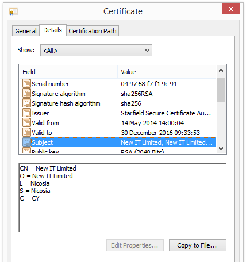The width and height of the screenshot is (246, 262).
Task: Select the Valid from row label
Action: coord(45,123)
